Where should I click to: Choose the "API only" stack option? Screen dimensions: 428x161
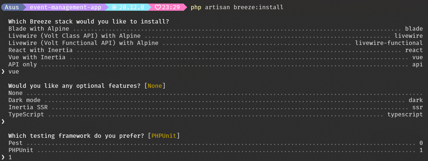[x=23, y=64]
